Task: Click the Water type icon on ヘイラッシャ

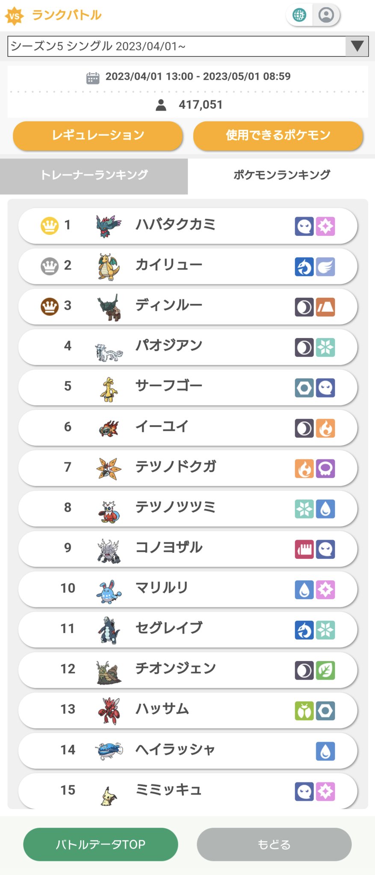Action: (325, 751)
